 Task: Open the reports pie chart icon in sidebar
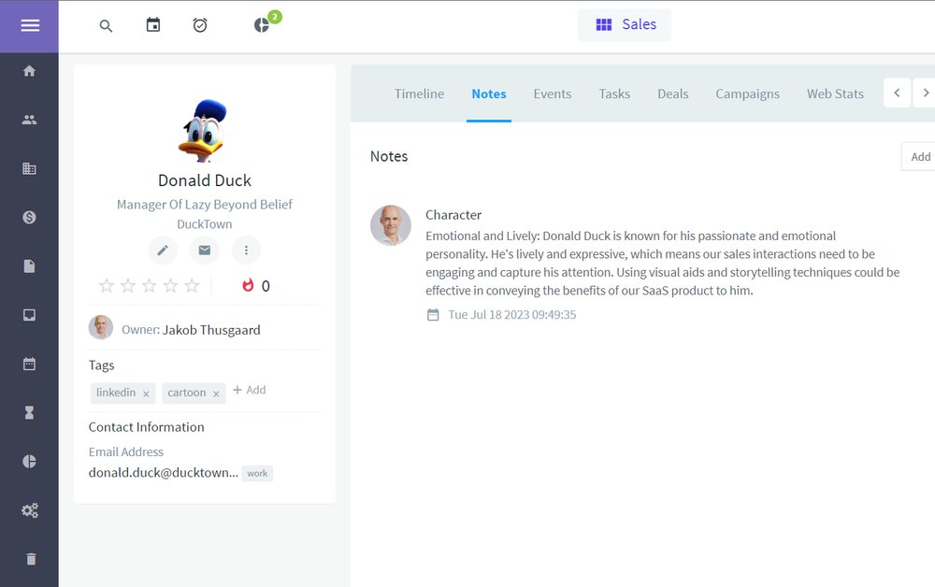29,462
